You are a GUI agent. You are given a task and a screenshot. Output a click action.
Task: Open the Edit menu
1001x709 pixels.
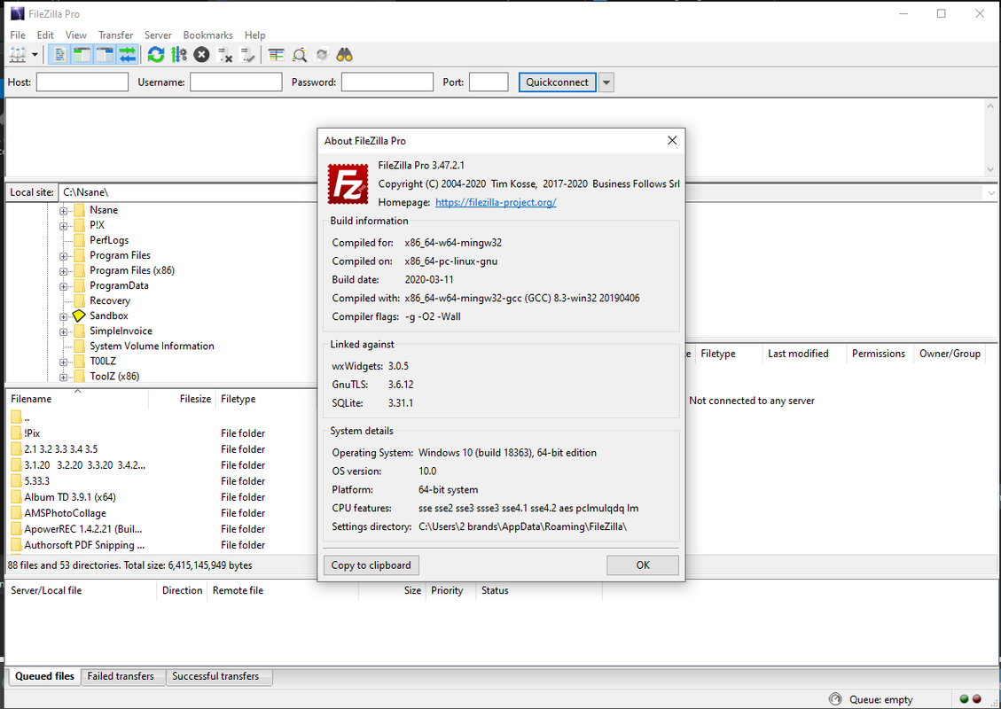click(x=45, y=35)
